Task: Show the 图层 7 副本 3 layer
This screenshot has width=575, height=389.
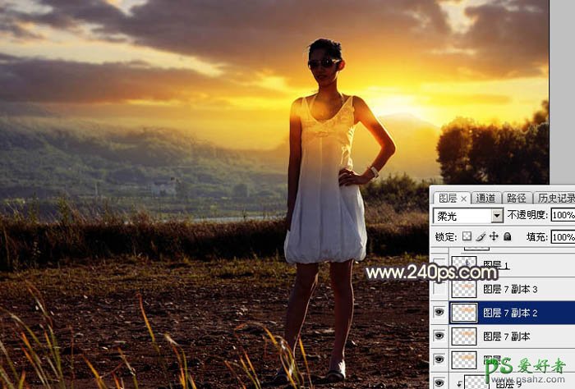Action: [439, 289]
